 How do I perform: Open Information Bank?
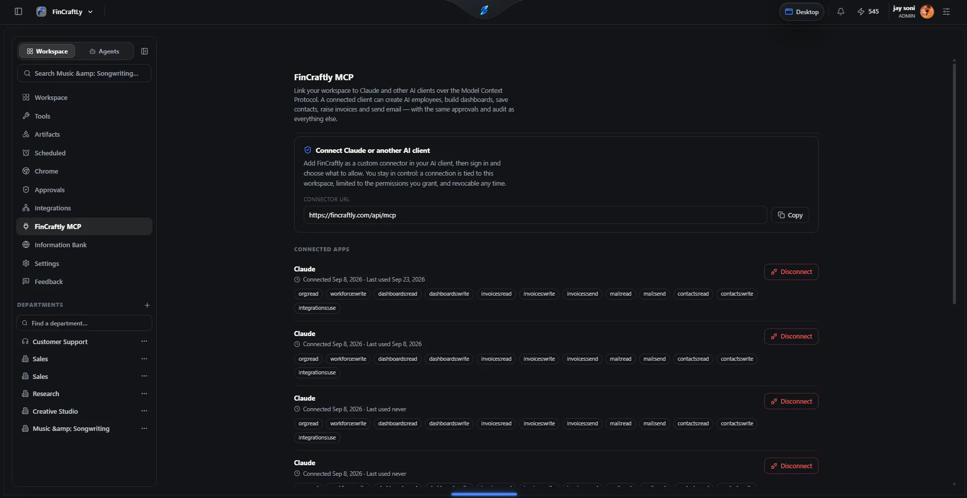[x=84, y=245]
